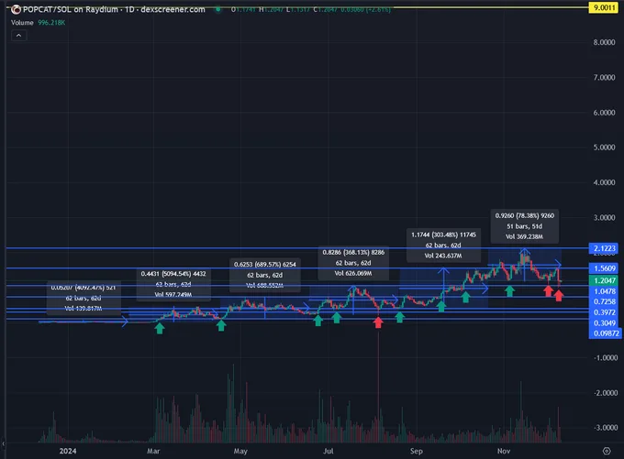Click the 2024 time axis label

point(68,451)
